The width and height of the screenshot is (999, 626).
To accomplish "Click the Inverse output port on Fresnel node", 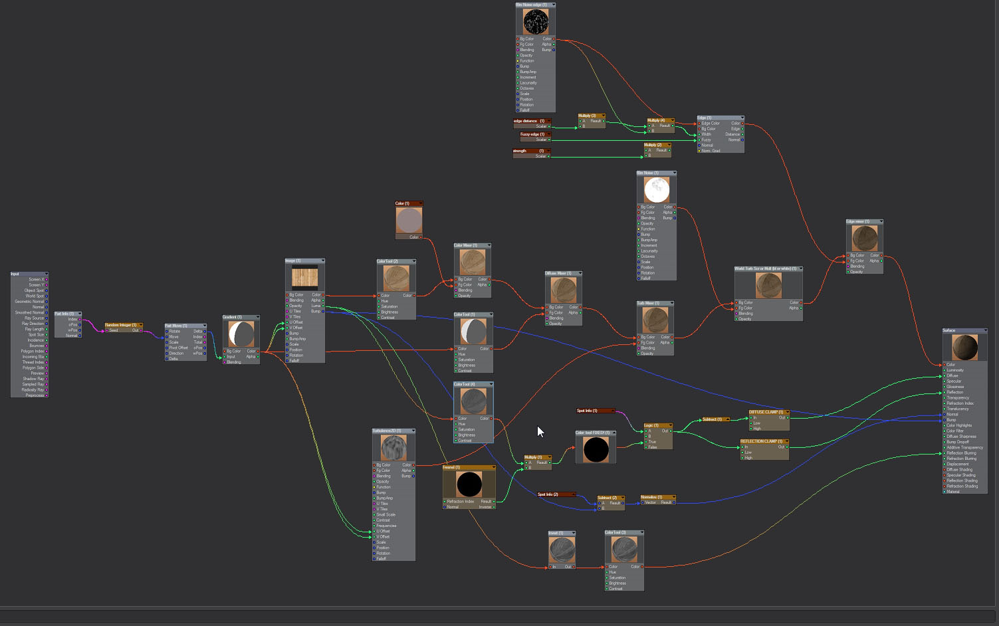I will coord(495,507).
